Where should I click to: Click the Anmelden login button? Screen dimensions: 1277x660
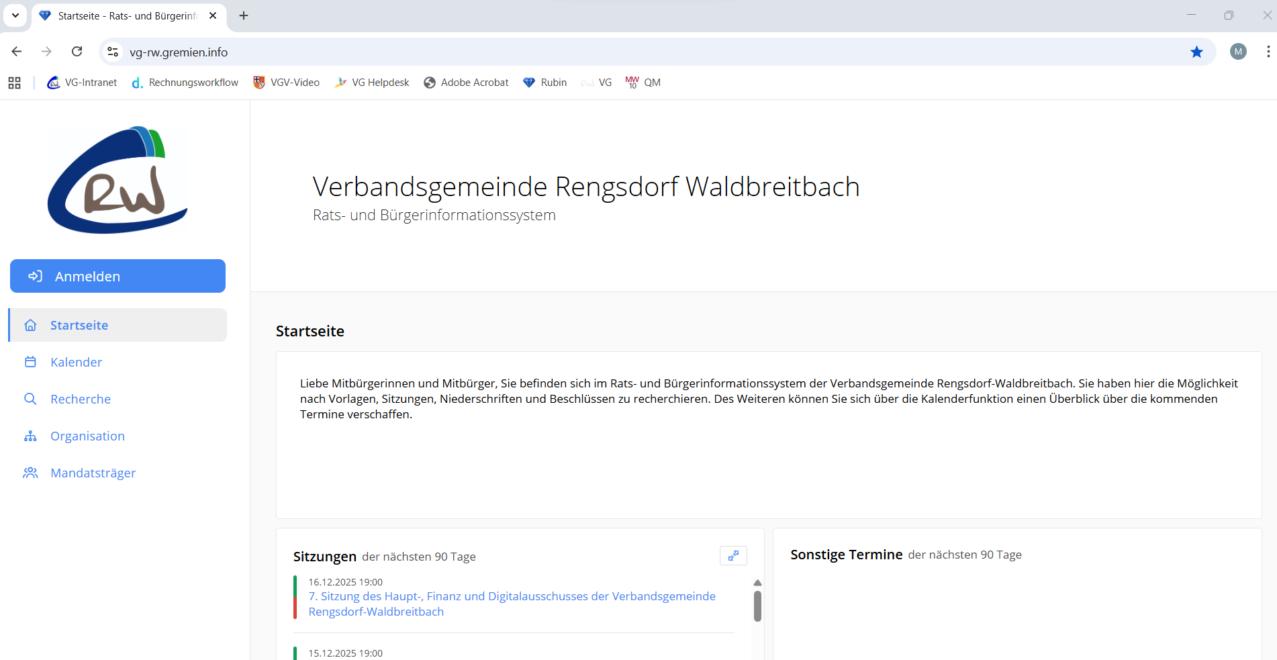point(117,276)
